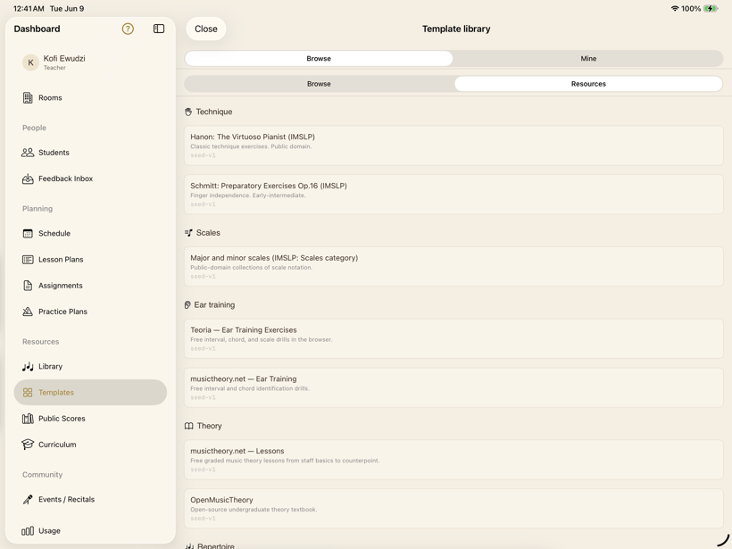Open Public Scores
The width and height of the screenshot is (732, 549).
coord(90,419)
